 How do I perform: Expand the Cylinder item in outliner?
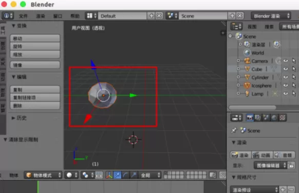(238, 77)
